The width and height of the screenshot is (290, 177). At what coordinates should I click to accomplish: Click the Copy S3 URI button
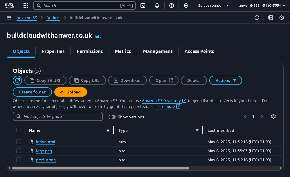[45, 80]
